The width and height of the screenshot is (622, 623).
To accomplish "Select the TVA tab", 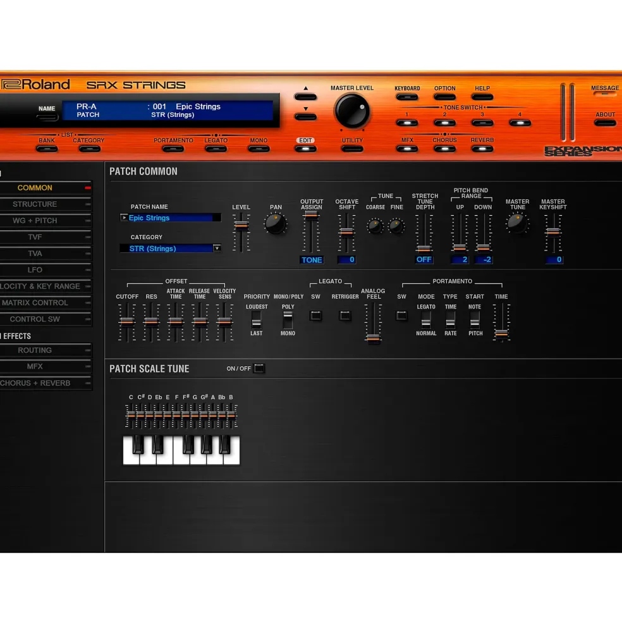I will coord(46,254).
